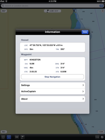Tap the 283° heading indicator
Image resolution: width=105 pixels, height=140 pixels.
[4, 11]
